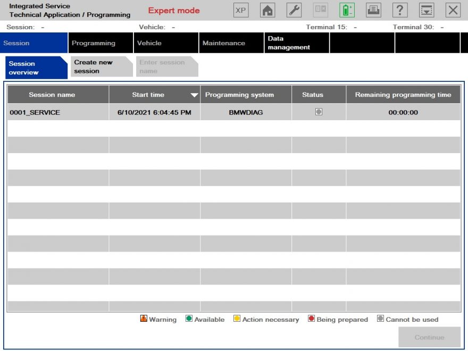Check the battery status icon

pos(346,10)
